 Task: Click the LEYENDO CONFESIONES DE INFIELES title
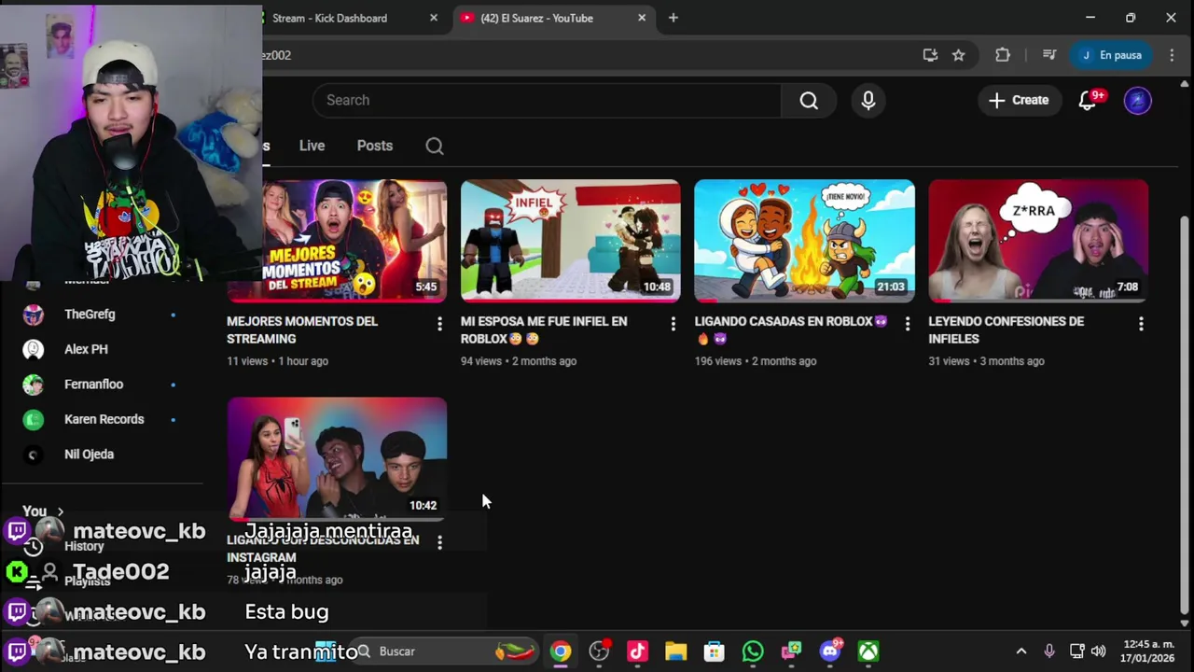tap(1006, 330)
